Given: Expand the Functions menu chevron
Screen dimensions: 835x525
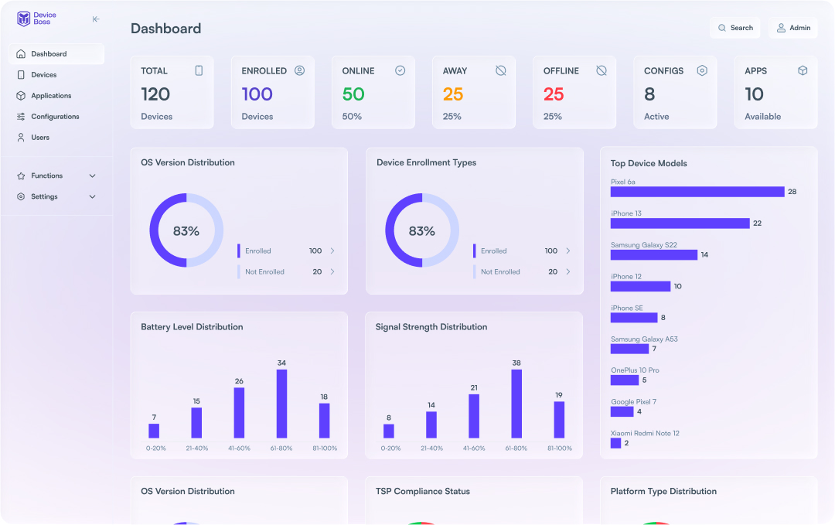Looking at the screenshot, I should [x=92, y=176].
